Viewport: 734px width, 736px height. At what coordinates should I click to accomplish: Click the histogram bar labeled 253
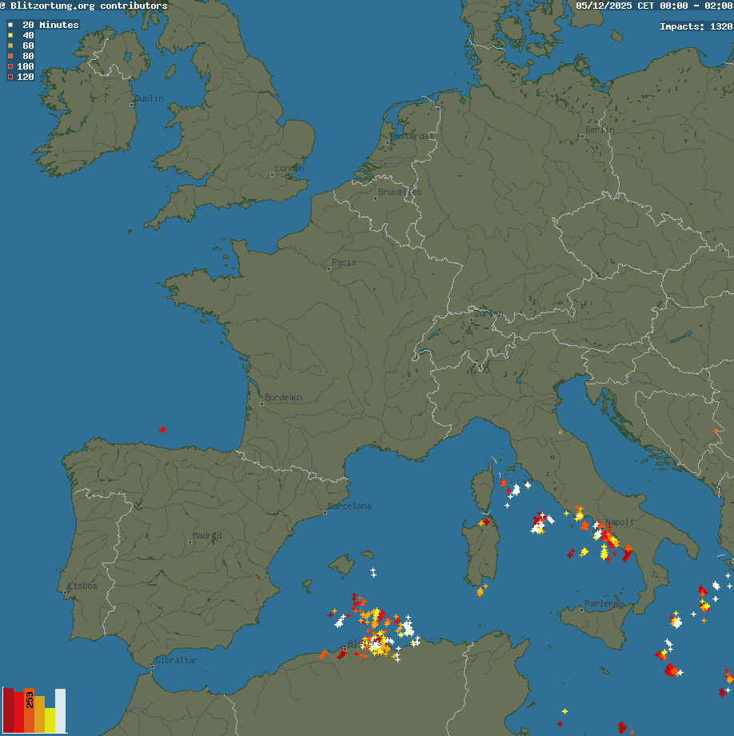point(29,710)
